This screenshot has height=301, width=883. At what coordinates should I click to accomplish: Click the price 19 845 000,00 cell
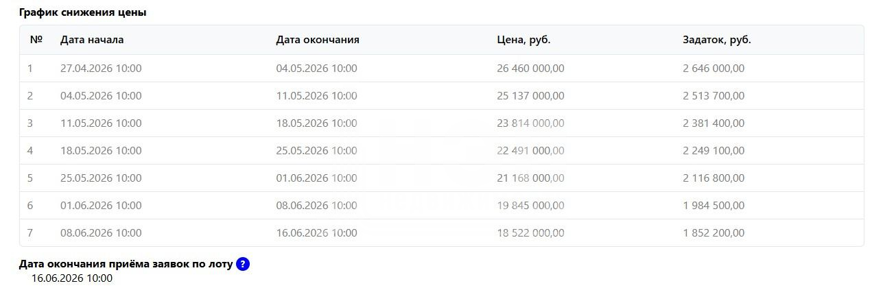click(x=530, y=206)
